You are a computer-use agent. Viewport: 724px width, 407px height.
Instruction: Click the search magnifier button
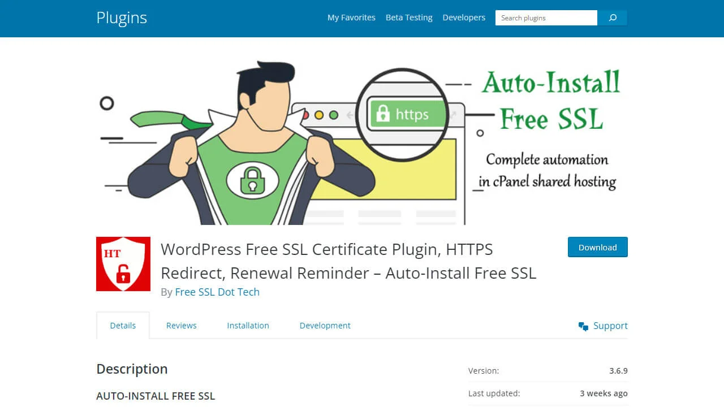click(x=612, y=18)
